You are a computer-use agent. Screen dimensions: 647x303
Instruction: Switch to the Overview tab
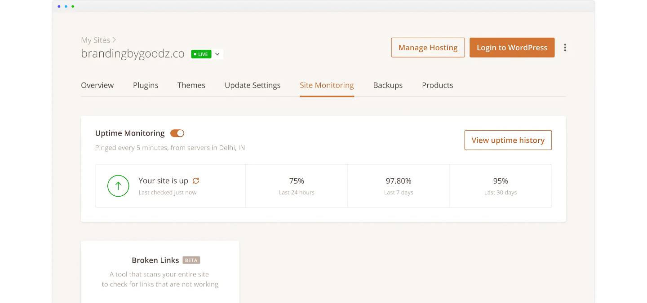tap(97, 85)
